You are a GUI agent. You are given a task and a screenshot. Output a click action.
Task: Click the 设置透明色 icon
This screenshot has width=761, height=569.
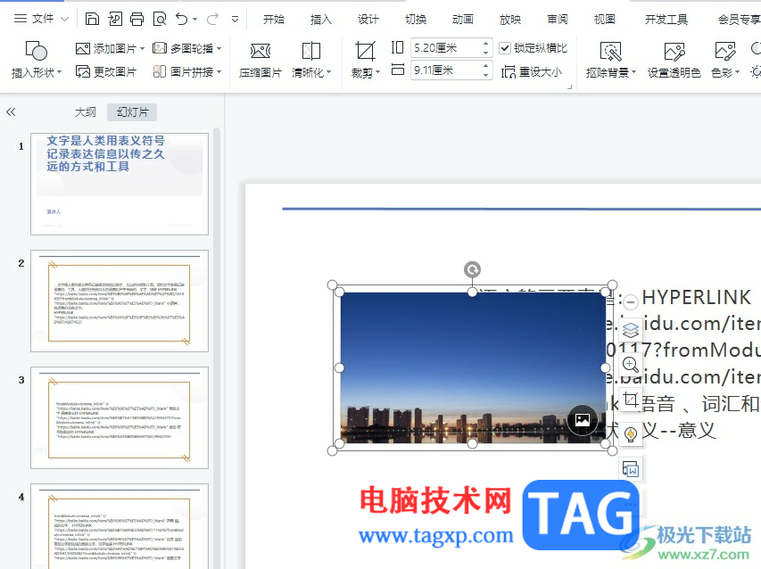pos(674,52)
